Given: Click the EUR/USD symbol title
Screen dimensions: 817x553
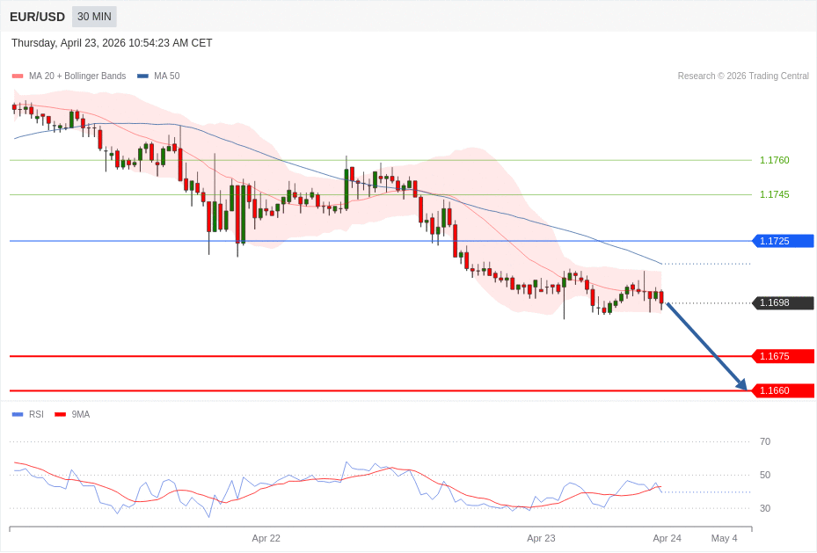Looking at the screenshot, I should tap(37, 17).
